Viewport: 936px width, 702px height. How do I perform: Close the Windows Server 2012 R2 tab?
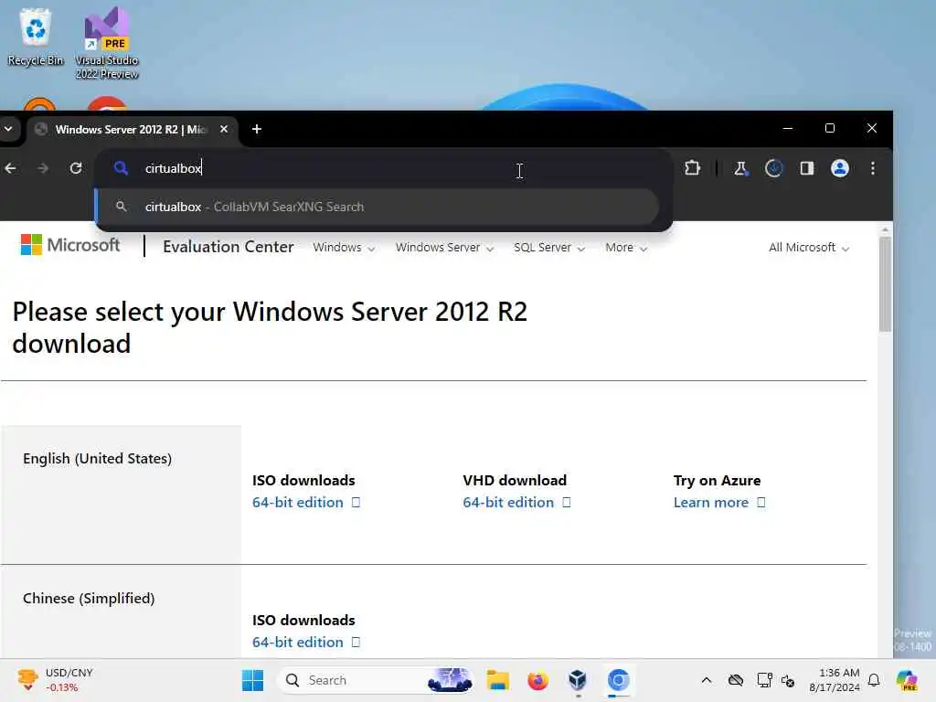click(x=224, y=129)
